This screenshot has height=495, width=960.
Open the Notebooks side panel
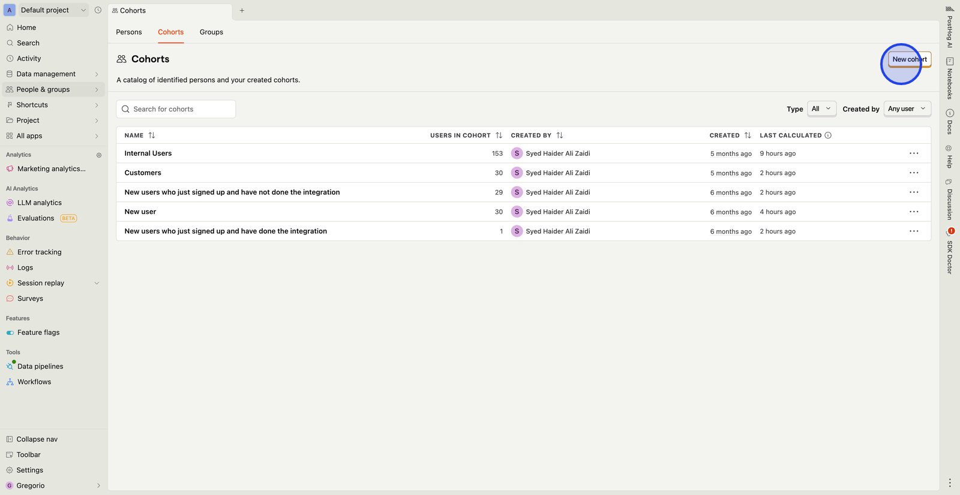pos(949,79)
